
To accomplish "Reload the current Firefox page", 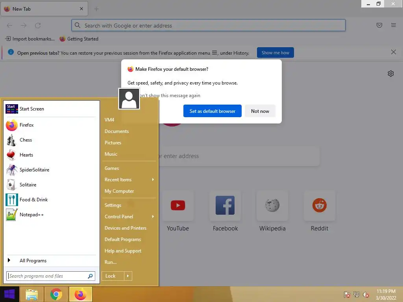I will (38, 26).
